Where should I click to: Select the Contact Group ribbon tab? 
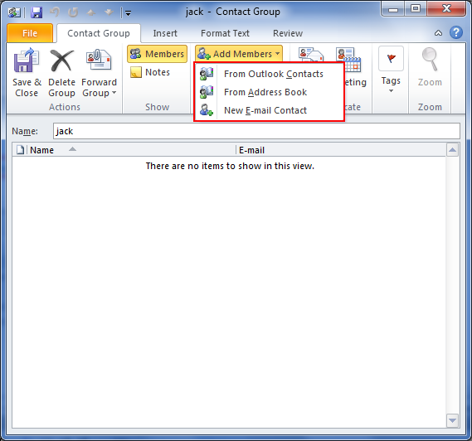click(x=99, y=33)
